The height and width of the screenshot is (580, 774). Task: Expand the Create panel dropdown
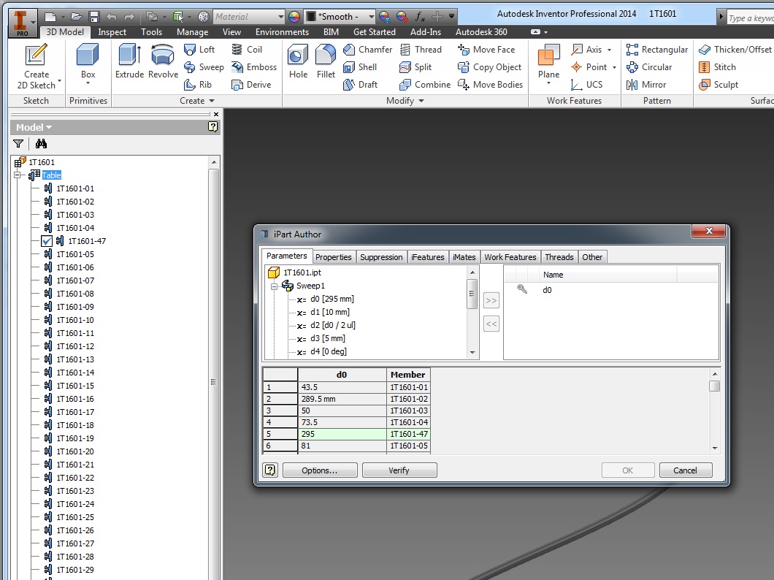(197, 101)
